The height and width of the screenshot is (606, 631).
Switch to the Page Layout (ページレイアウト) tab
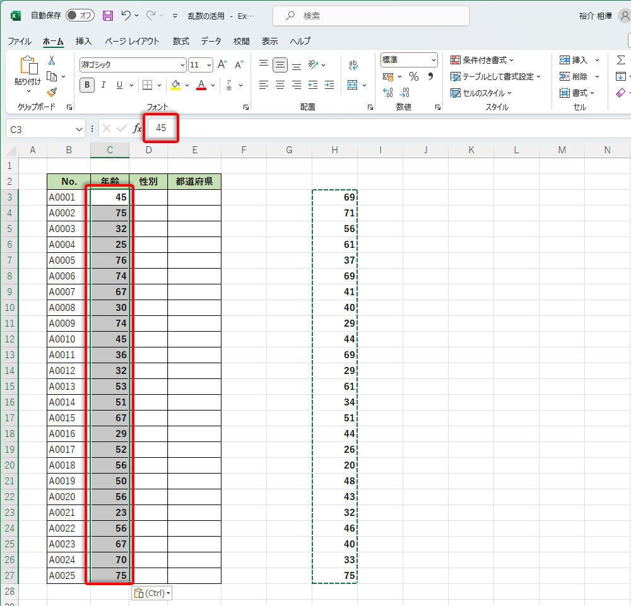[132, 41]
